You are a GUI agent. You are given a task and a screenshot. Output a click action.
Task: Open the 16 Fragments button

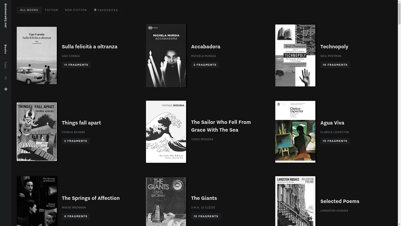[335, 65]
